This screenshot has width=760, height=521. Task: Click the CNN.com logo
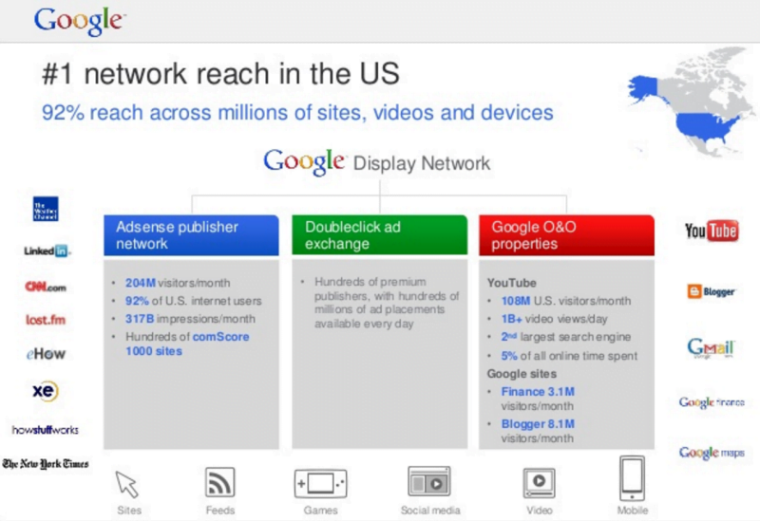click(46, 287)
